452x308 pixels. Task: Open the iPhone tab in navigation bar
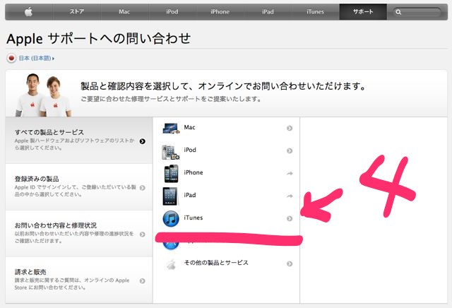220,12
